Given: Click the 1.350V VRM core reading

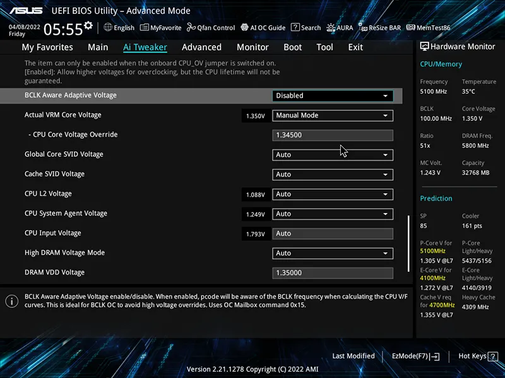Looking at the screenshot, I should tap(256, 116).
